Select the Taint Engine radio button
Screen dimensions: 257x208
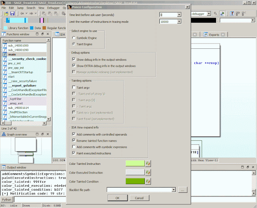[74, 44]
